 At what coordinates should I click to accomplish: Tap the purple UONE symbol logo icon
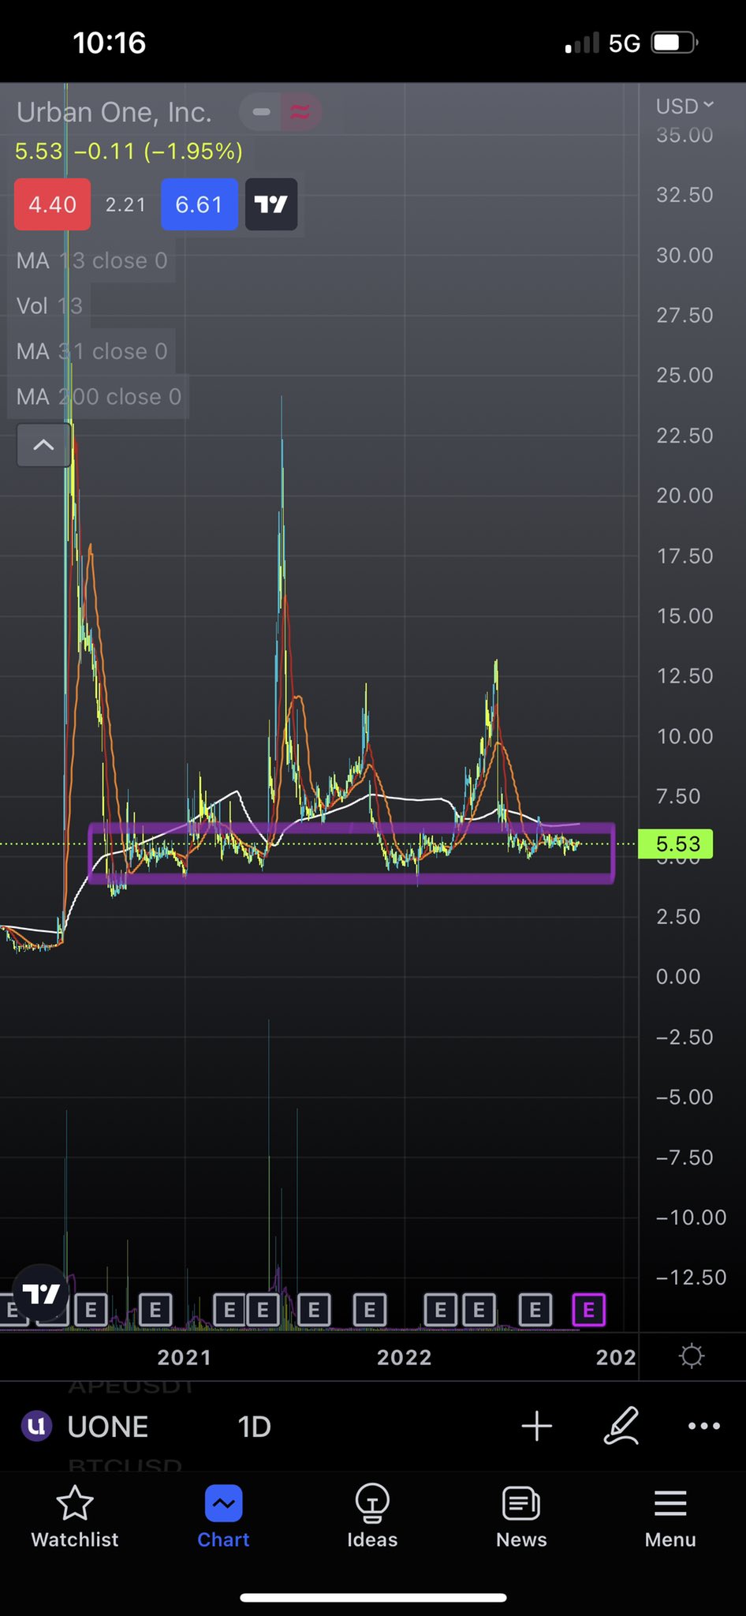[x=36, y=1426]
